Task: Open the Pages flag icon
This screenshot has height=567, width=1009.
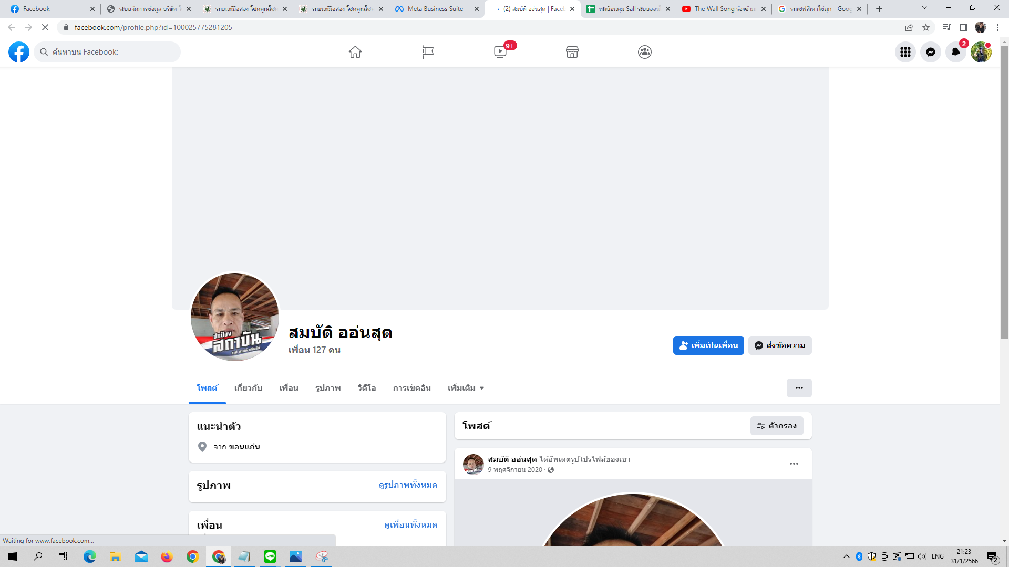Action: click(428, 52)
